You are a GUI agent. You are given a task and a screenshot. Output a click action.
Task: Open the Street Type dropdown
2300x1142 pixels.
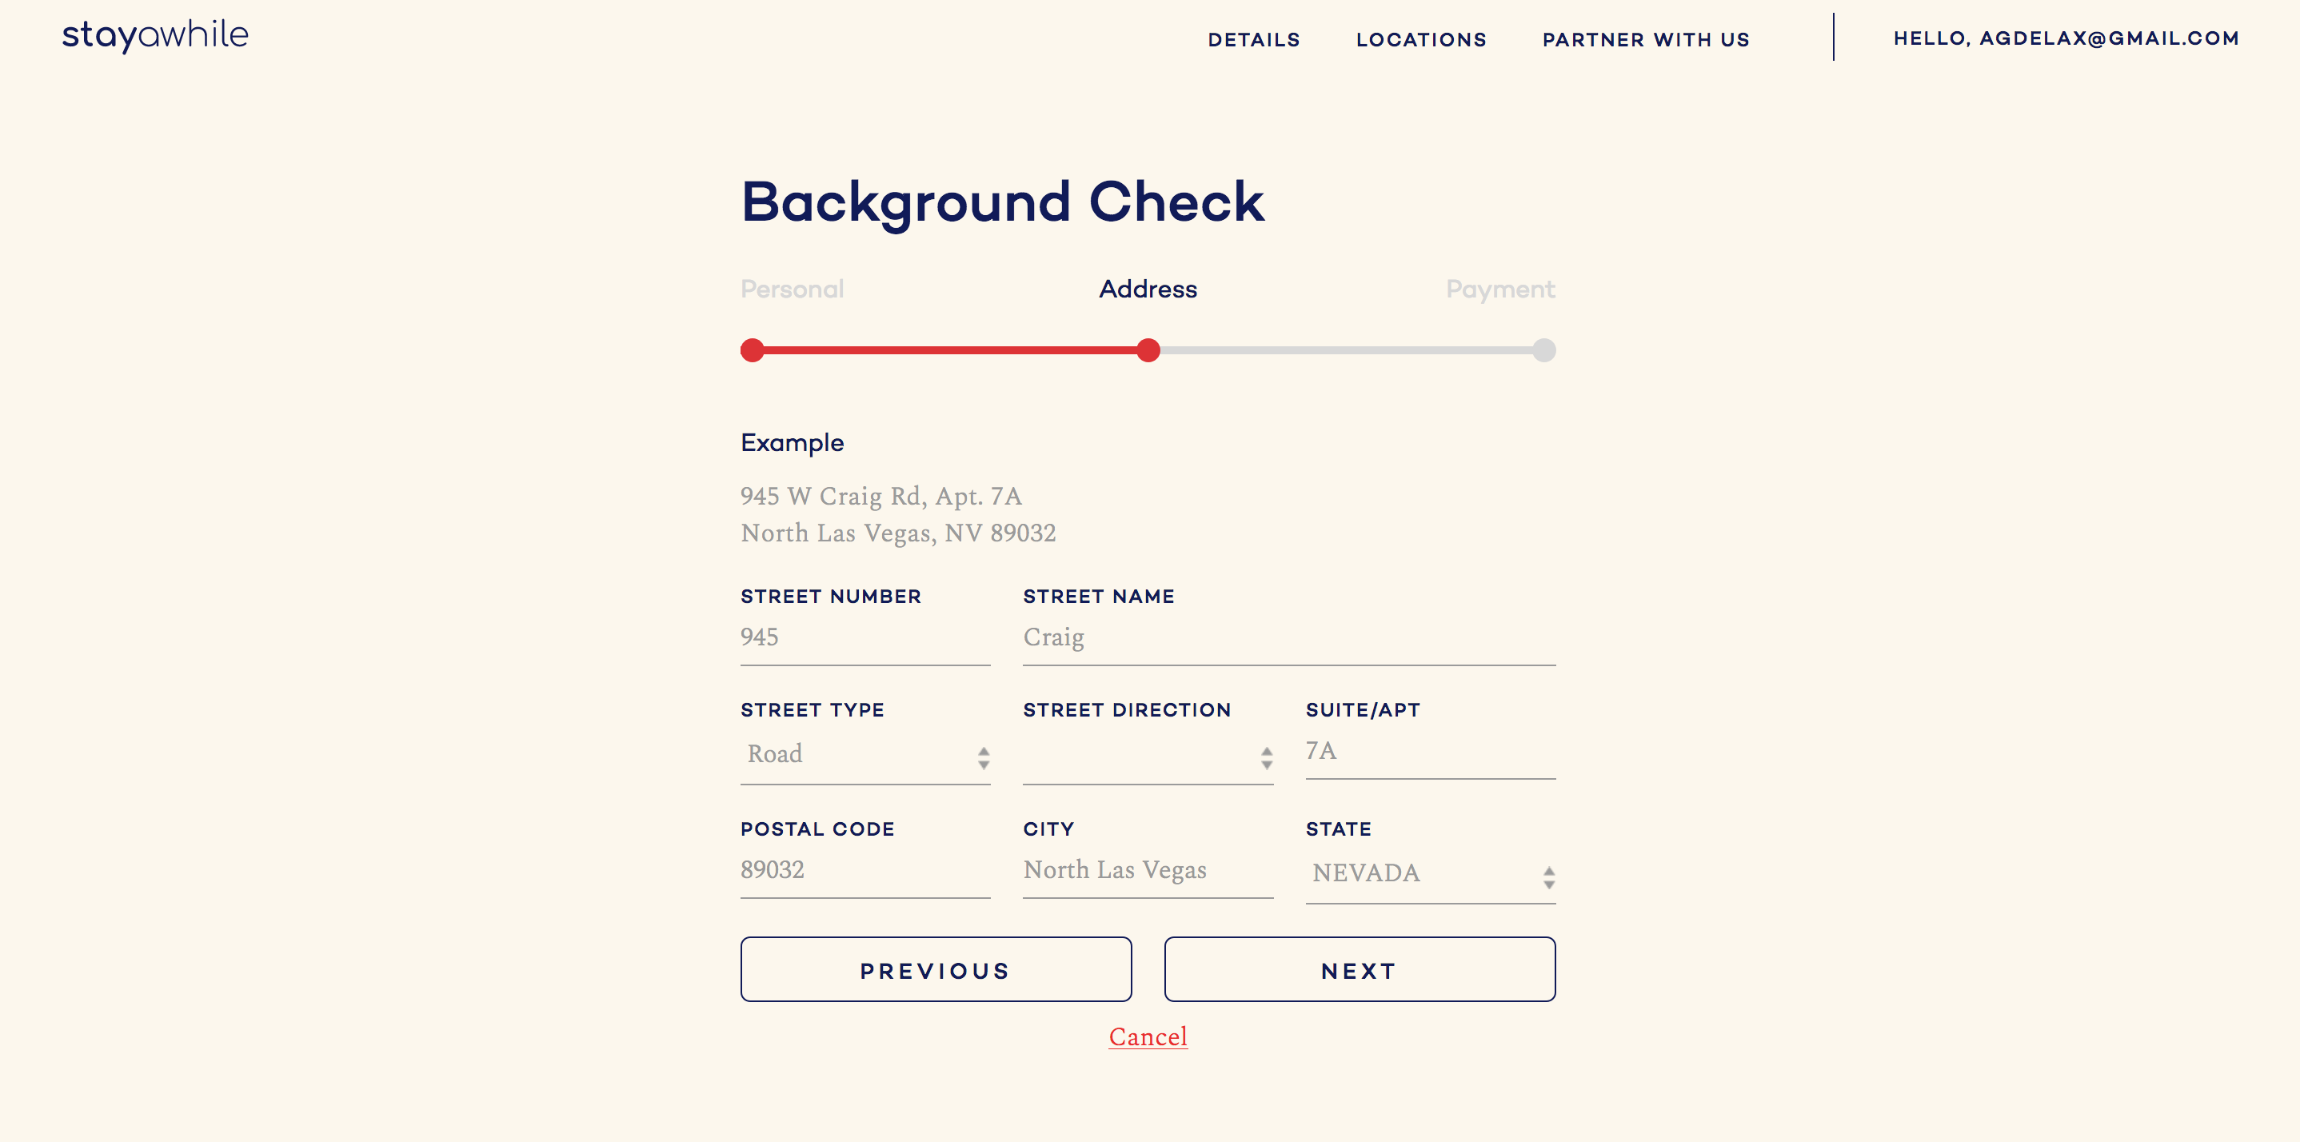(865, 756)
